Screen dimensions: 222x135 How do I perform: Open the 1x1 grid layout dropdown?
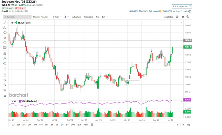[105, 17]
